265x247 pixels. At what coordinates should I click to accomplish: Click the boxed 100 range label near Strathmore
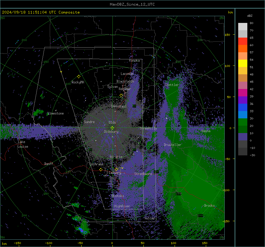pos(156,172)
